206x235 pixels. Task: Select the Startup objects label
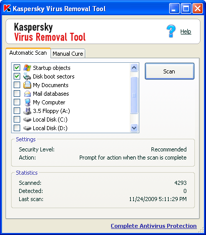point(51,68)
